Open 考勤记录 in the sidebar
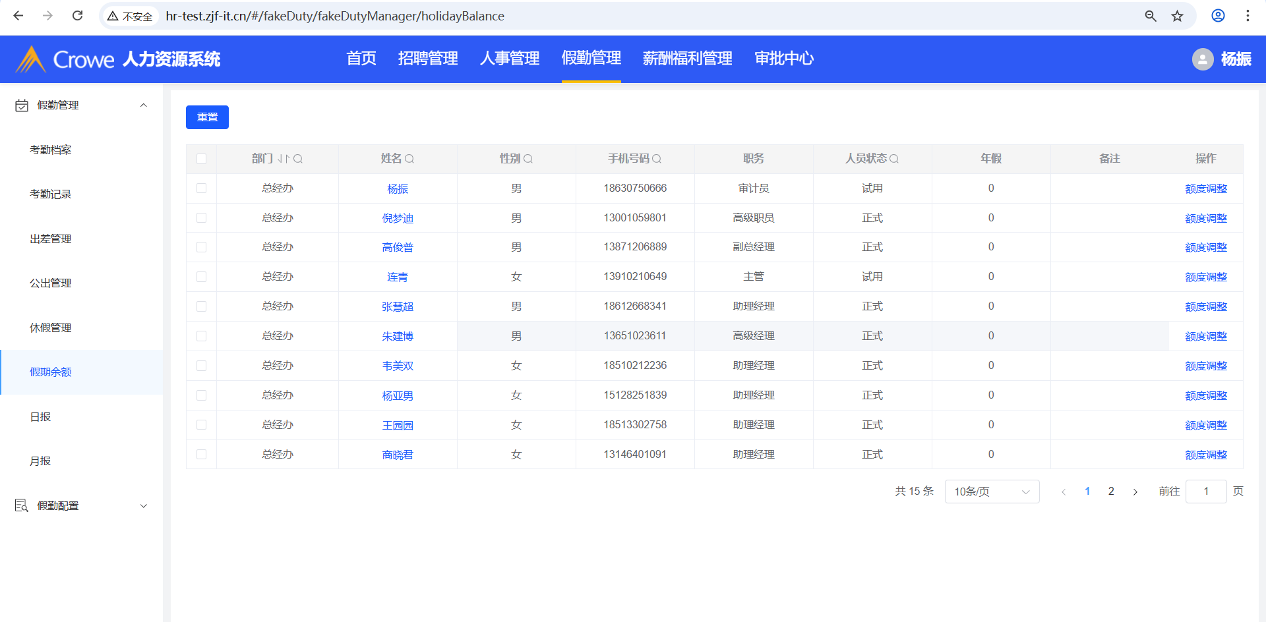 pos(51,194)
